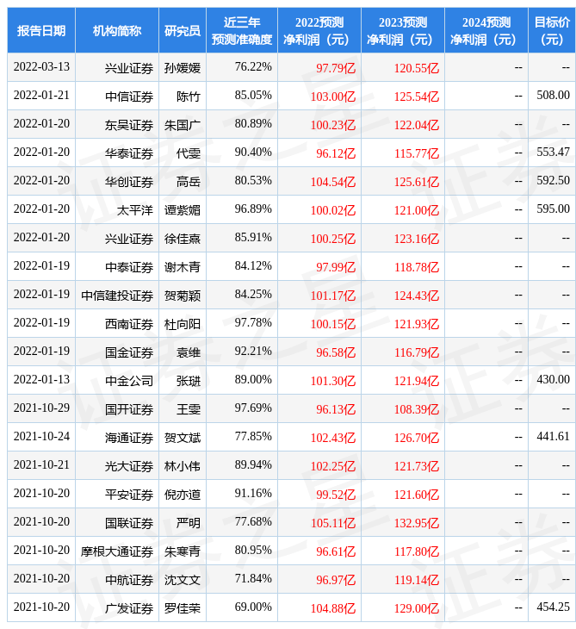Select institution 东吴证券
This screenshot has width=576, height=629.
click(129, 125)
